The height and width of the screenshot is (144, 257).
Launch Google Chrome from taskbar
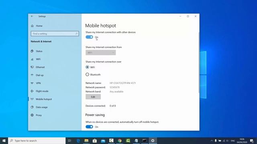point(120,140)
